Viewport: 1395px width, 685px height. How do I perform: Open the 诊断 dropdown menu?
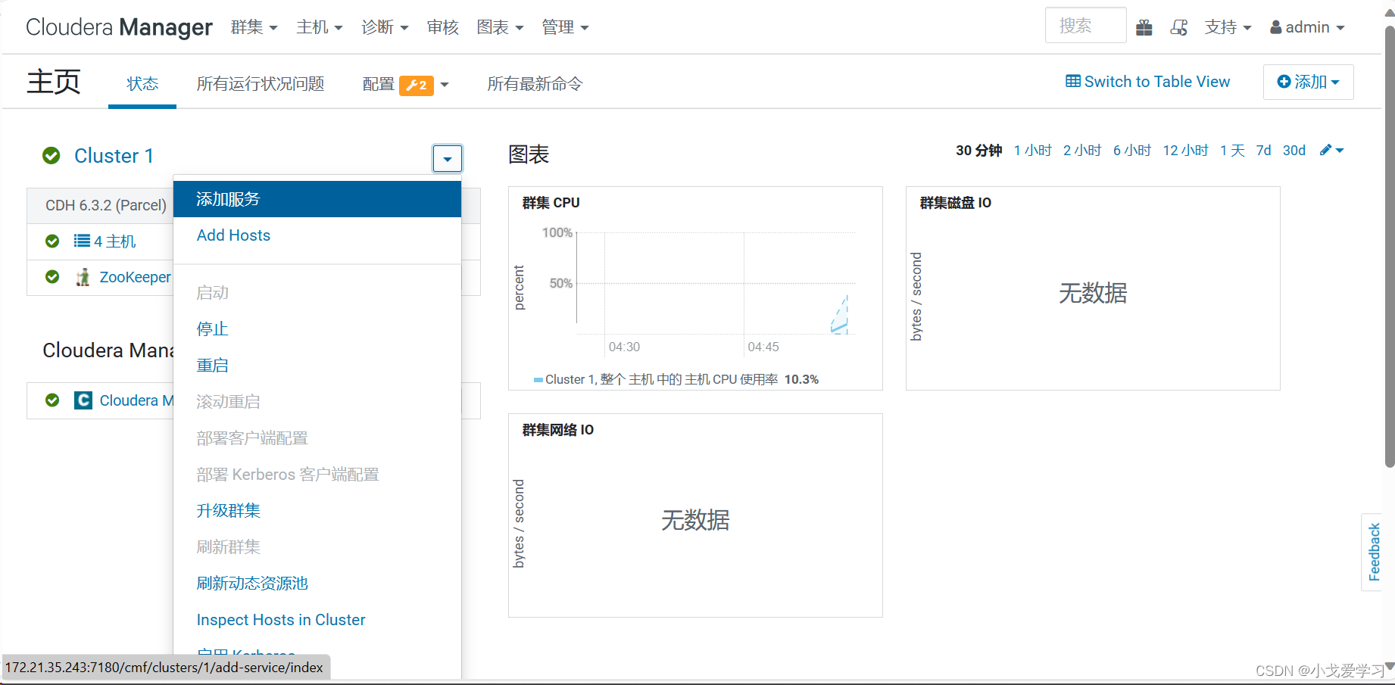pyautogui.click(x=385, y=27)
